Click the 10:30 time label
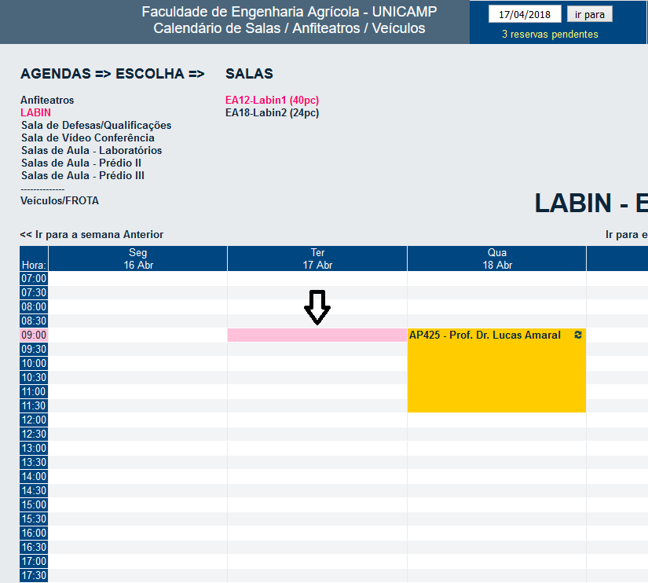The width and height of the screenshot is (648, 583). point(34,377)
